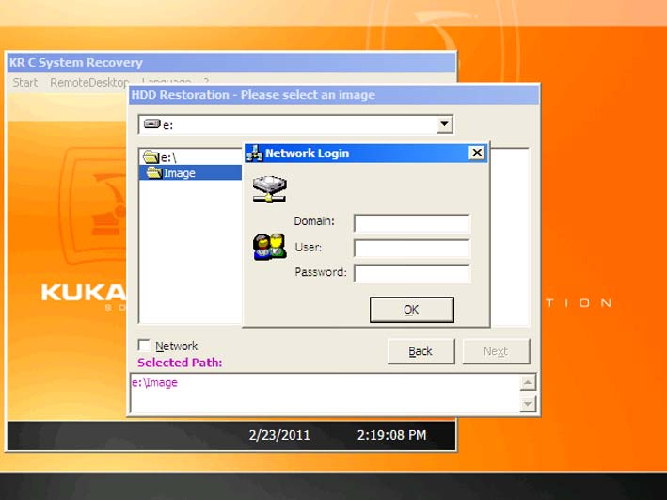The width and height of the screenshot is (667, 500).
Task: Select the e:\ root folder in the tree
Action: coord(167,157)
